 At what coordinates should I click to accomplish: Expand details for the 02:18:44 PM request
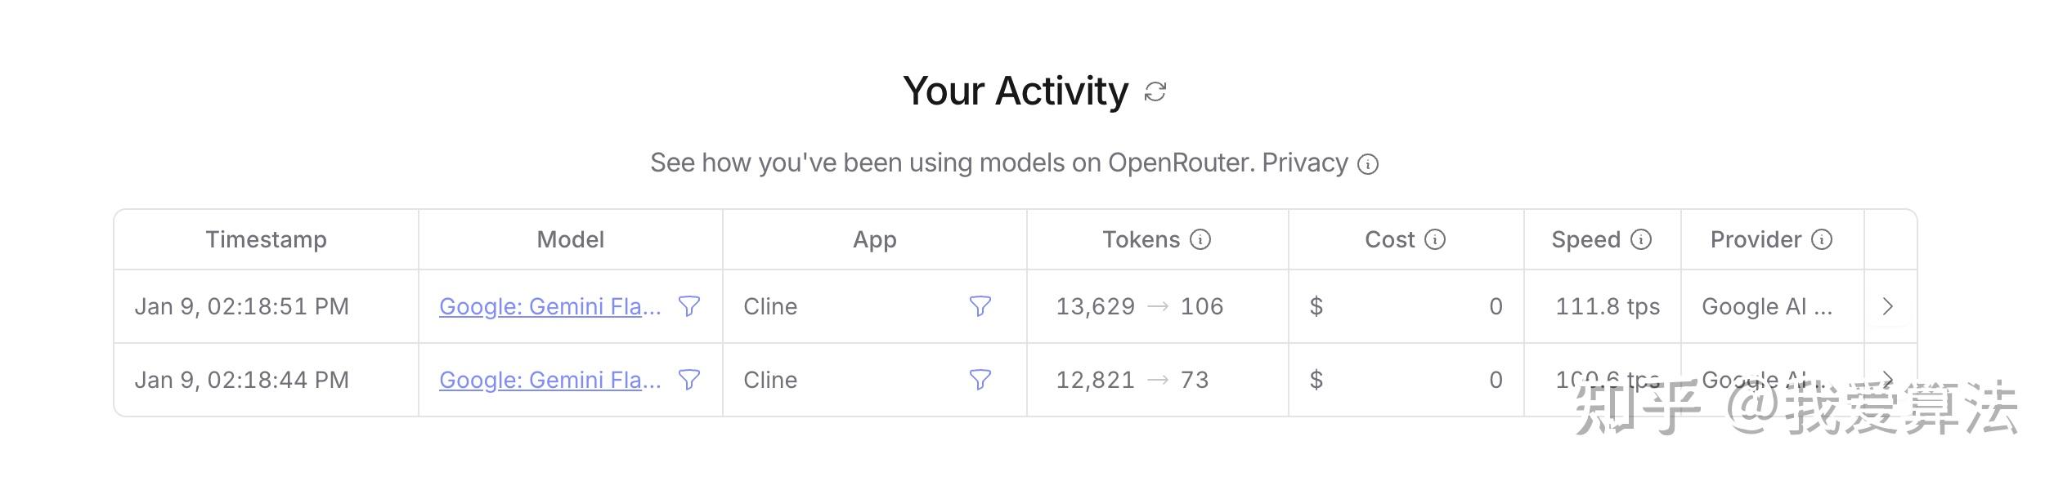pyautogui.click(x=1889, y=380)
